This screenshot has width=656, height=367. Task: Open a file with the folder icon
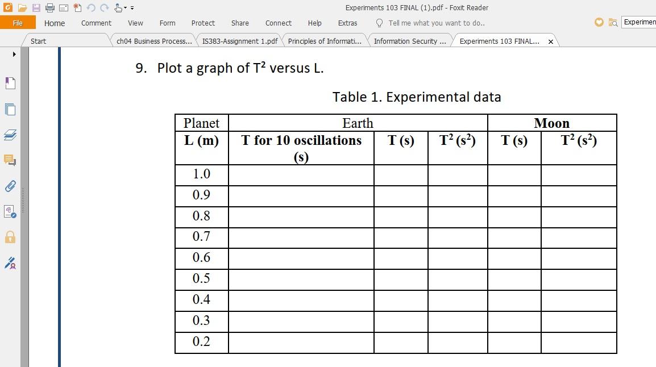[23, 7]
